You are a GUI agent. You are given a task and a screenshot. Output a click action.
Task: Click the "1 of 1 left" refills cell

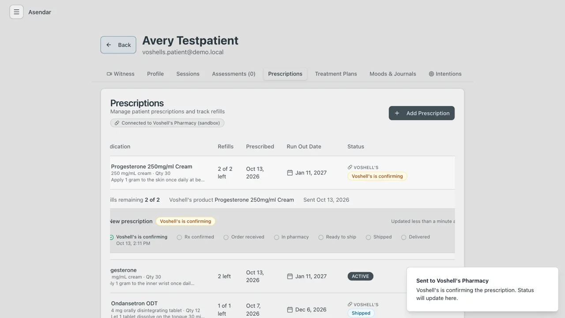tap(224, 310)
